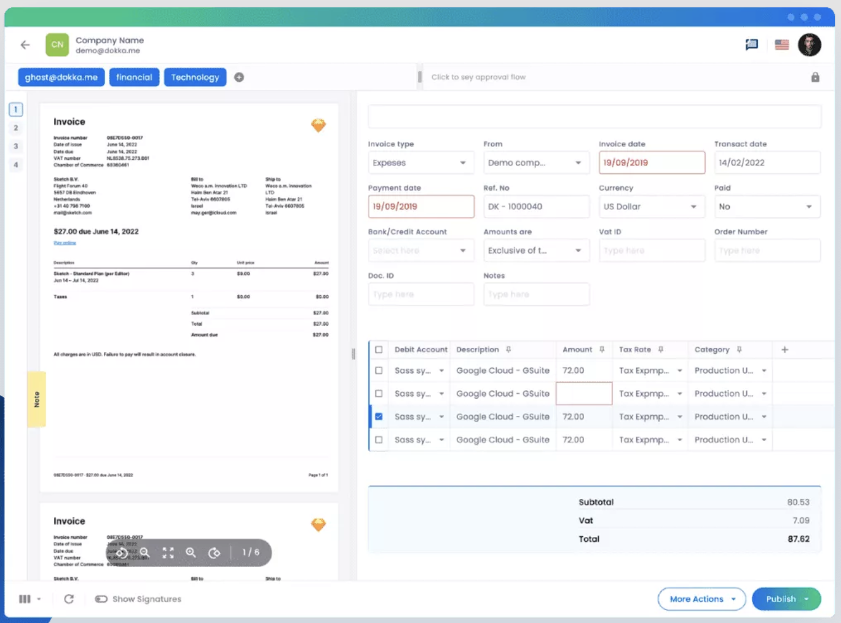Click the refresh icon in bottom bar

(69, 599)
